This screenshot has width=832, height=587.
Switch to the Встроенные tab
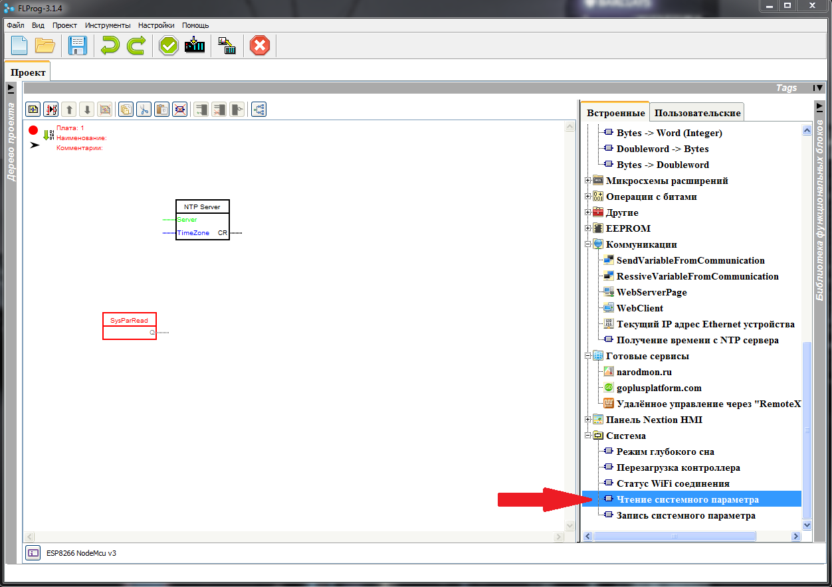615,112
